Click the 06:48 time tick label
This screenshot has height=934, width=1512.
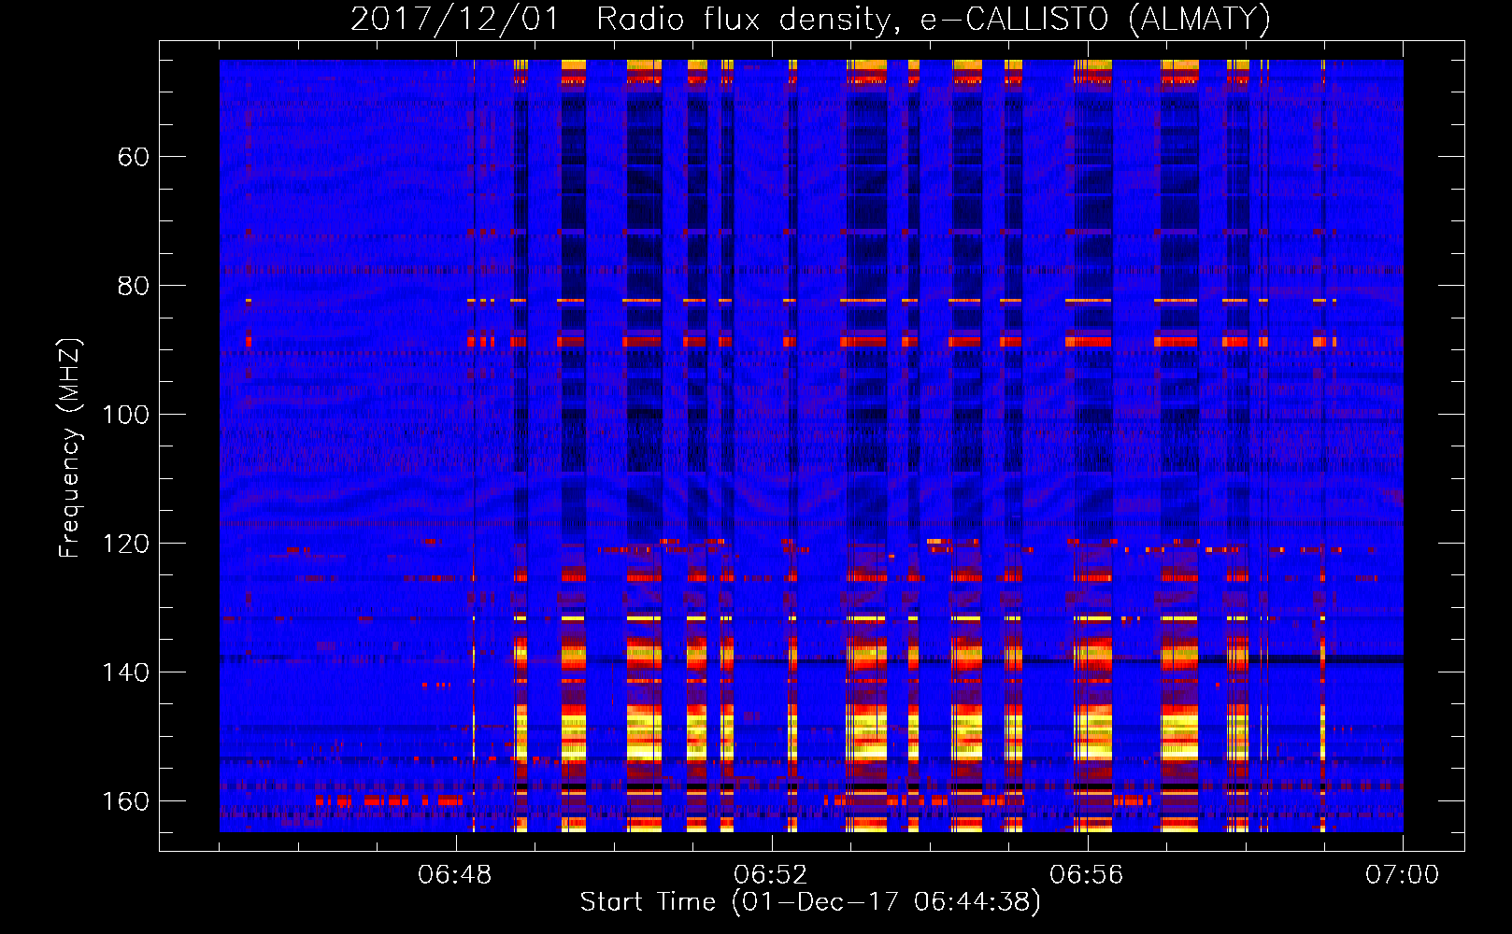coord(455,875)
